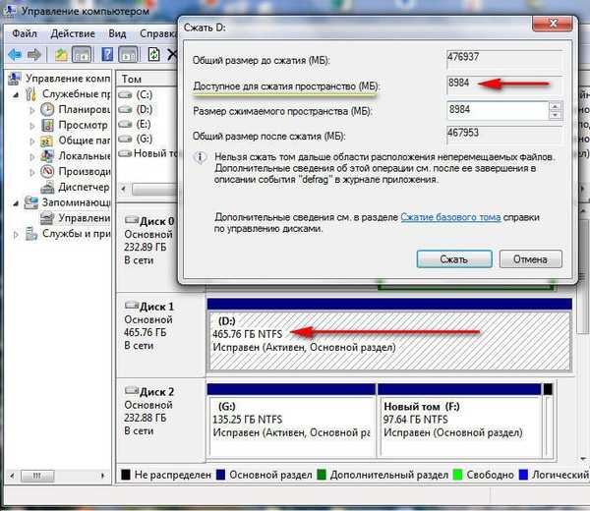Click the Up one level folder icon
The height and width of the screenshot is (511, 590).
[62, 54]
